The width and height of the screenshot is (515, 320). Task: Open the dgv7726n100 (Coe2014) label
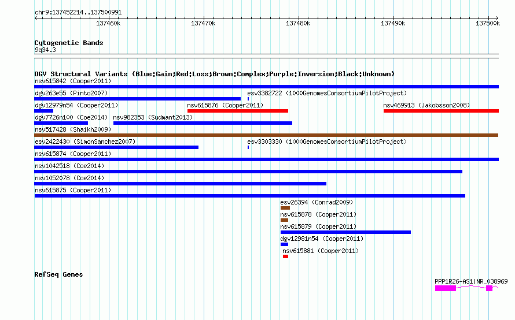[71, 117]
